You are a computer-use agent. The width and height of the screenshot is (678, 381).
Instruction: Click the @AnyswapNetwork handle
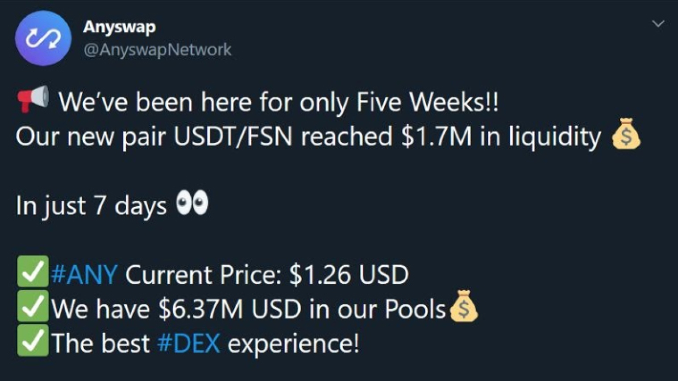pyautogui.click(x=158, y=50)
